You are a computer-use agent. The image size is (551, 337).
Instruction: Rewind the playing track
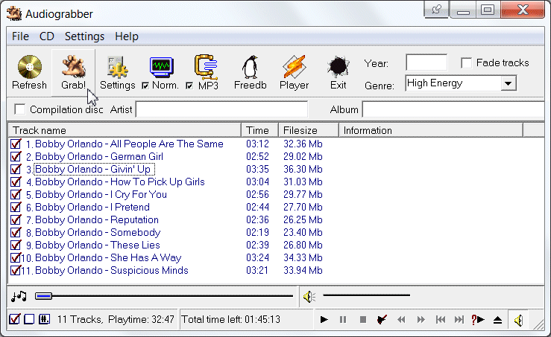click(x=401, y=319)
